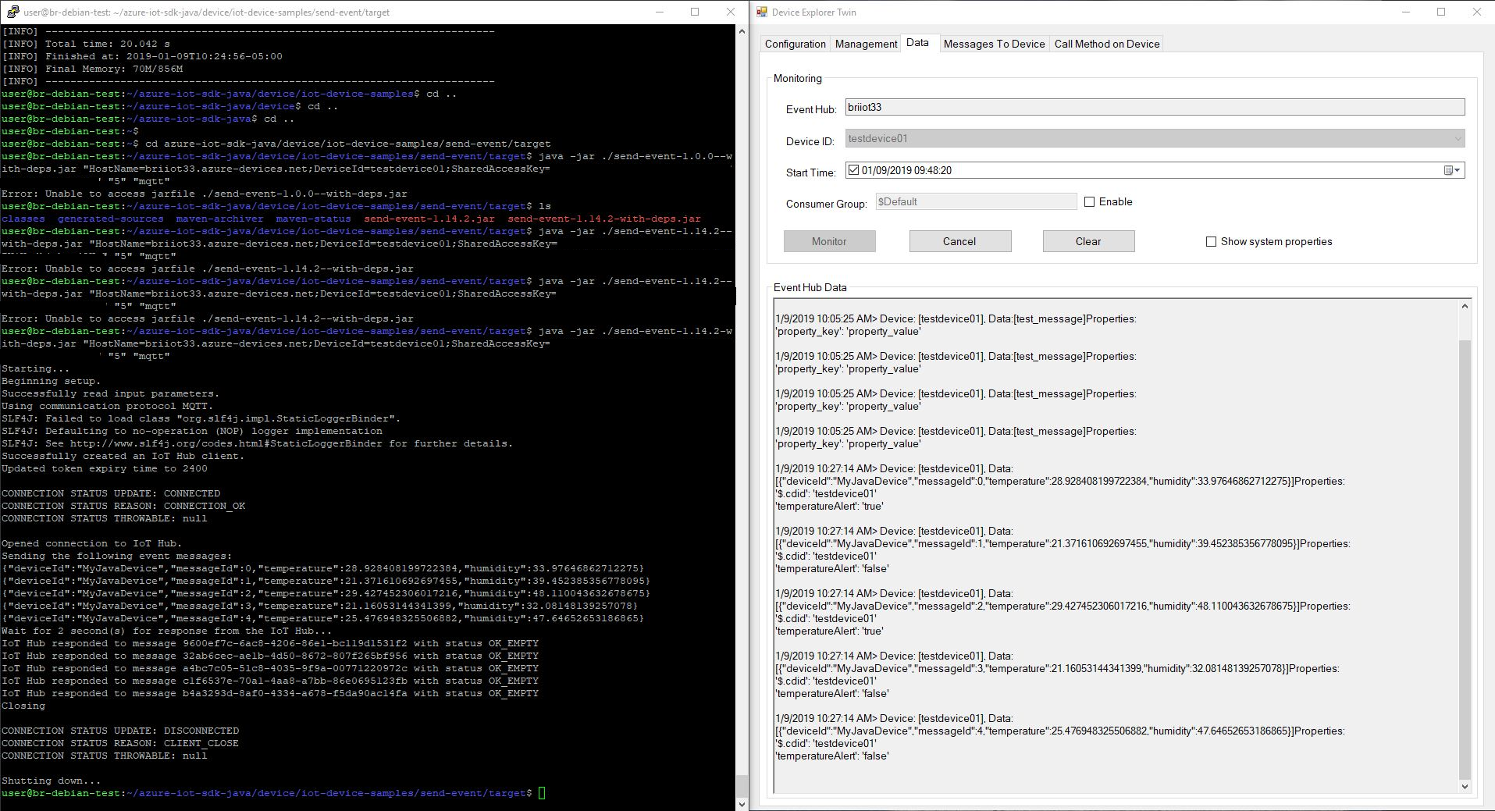
Task: Click the Event Hub Data scrollbar thumb
Action: point(1465,560)
